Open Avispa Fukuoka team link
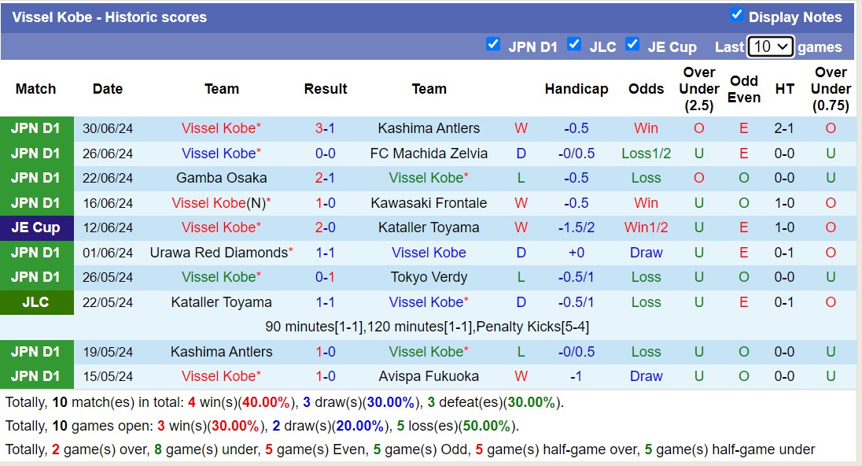The width and height of the screenshot is (862, 466). [429, 376]
